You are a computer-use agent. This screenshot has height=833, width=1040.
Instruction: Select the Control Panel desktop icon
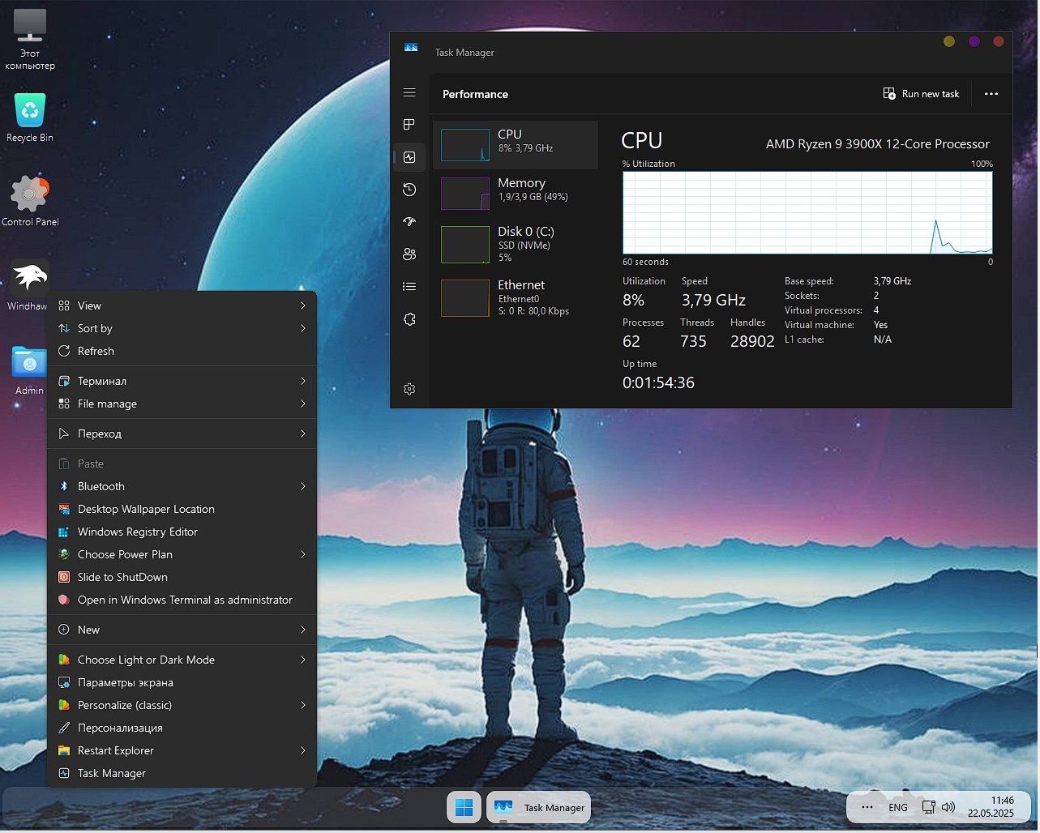tap(30, 201)
